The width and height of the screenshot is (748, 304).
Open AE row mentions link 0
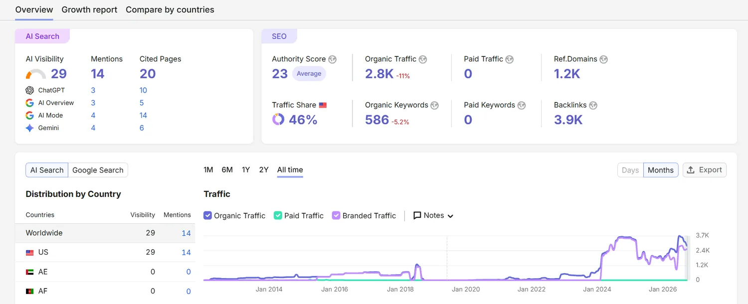(x=188, y=272)
